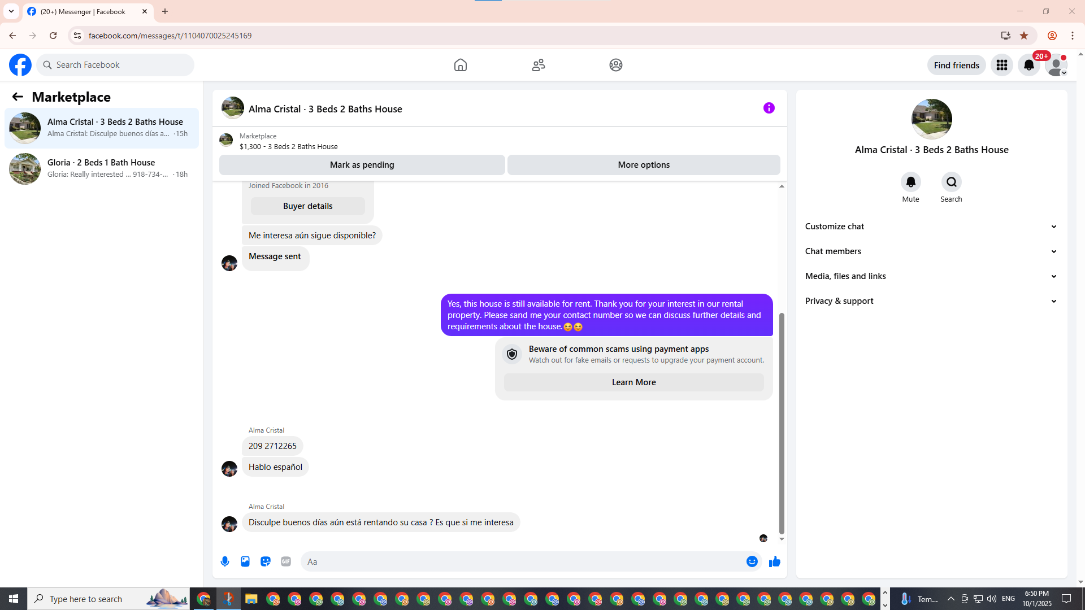Go back from Marketplace with arrow icon
Image resolution: width=1085 pixels, height=610 pixels.
click(x=18, y=97)
